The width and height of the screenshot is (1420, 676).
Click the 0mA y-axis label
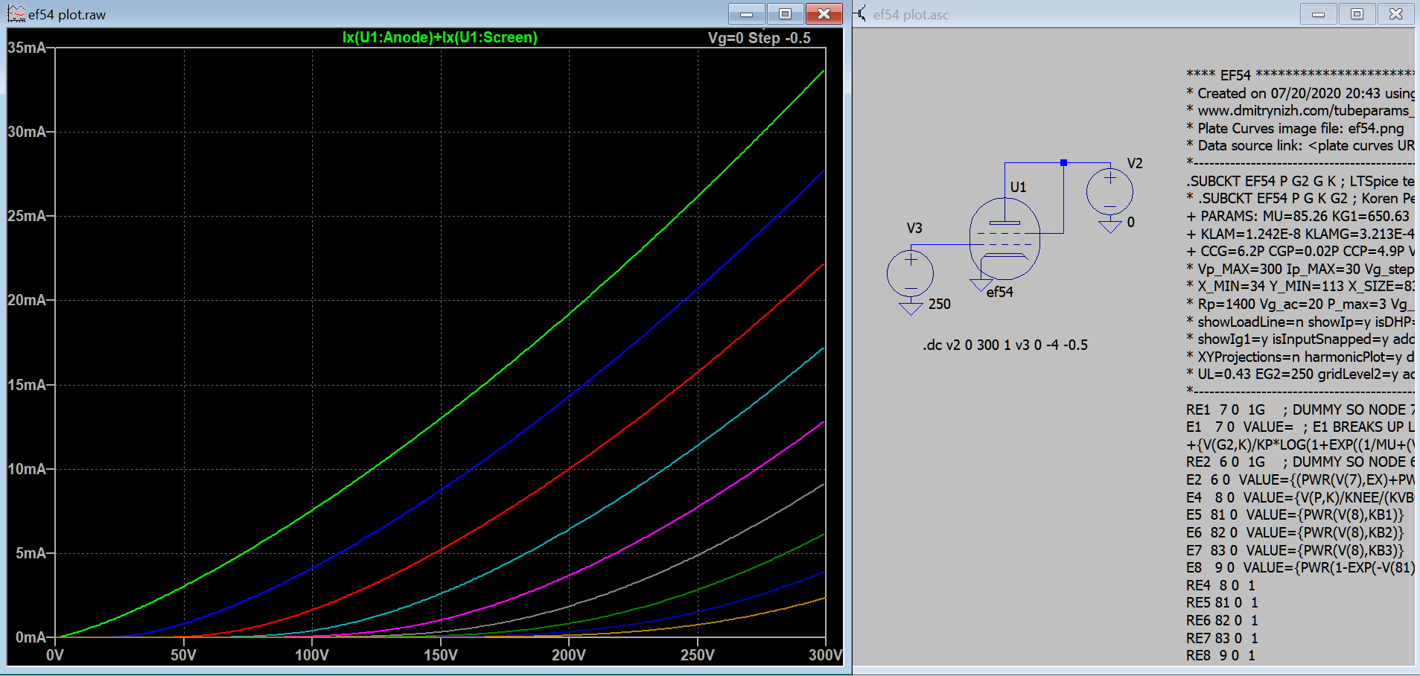[x=31, y=637]
